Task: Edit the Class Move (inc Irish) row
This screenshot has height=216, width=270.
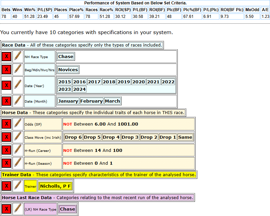Action: [18, 137]
